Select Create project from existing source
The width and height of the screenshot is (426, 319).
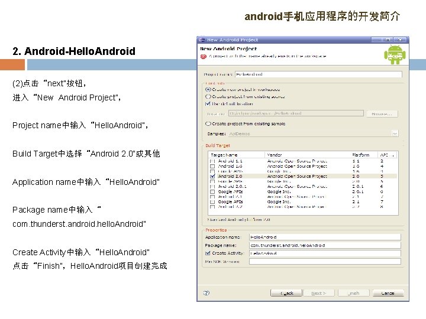pyautogui.click(x=208, y=96)
